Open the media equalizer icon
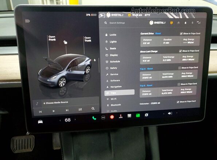Viewport: 217px width, 160px height. point(80,109)
